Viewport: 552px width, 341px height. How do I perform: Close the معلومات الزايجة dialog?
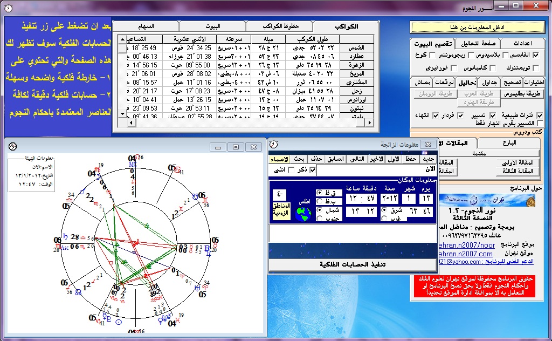pos(427,145)
